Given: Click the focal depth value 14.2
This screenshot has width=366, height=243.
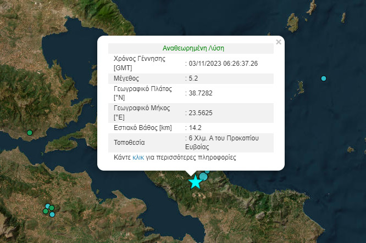Looking at the screenshot, I should (195, 128).
